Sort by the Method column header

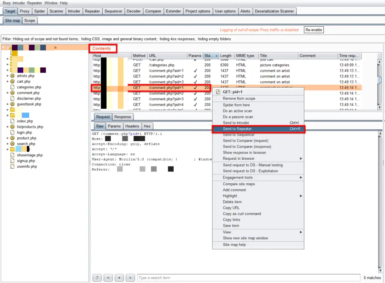click(139, 56)
